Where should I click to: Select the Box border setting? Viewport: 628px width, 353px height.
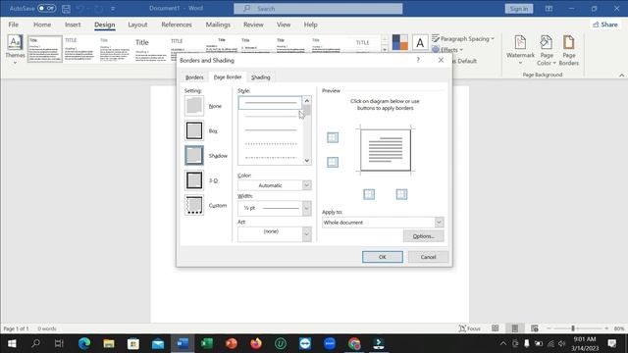(x=194, y=130)
